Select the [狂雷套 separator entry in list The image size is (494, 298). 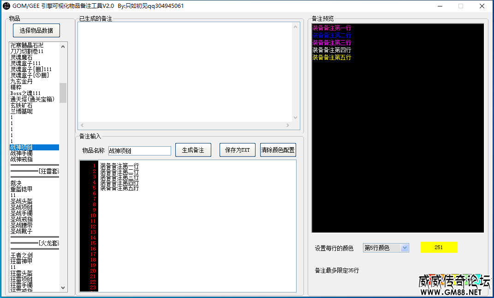pos(35,171)
